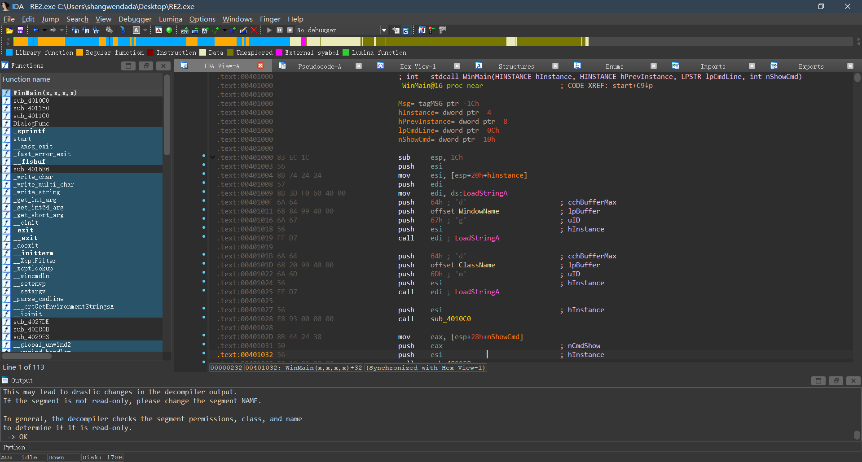This screenshot has width=862, height=462.
Task: Maximize the Output panel
Action: [818, 381]
